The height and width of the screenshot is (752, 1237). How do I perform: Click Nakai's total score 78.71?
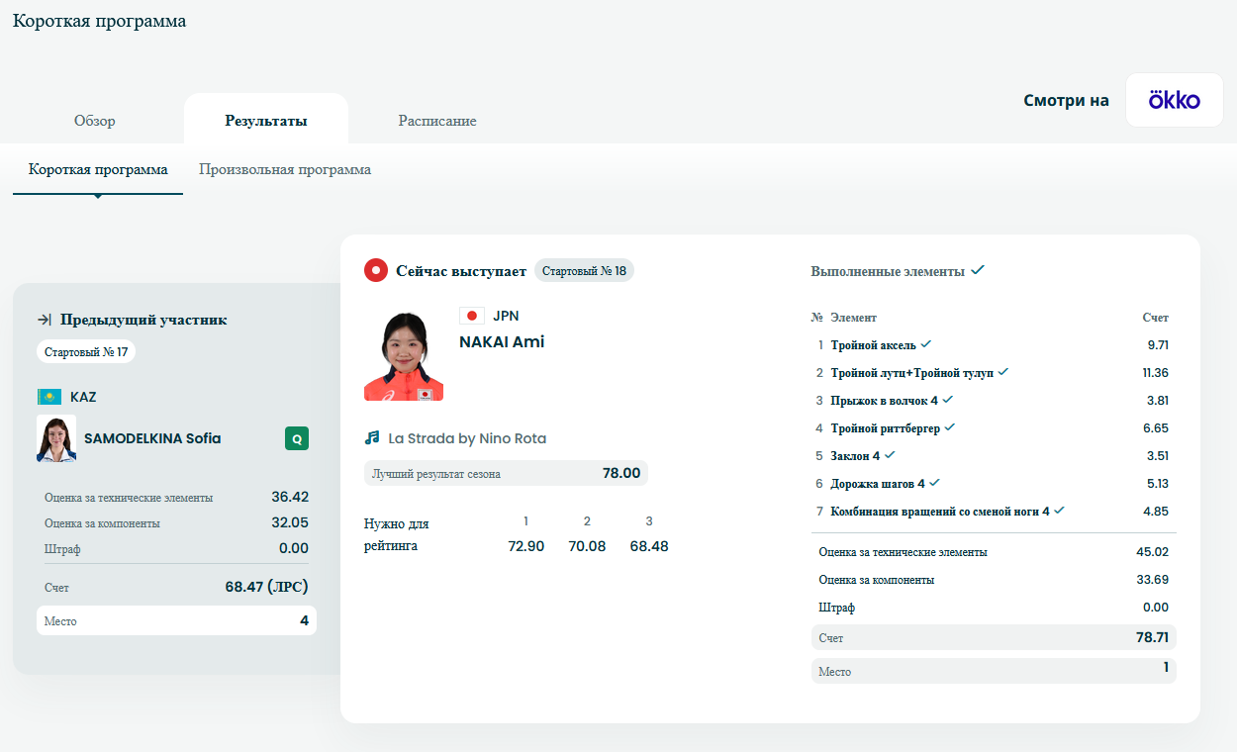1152,638
